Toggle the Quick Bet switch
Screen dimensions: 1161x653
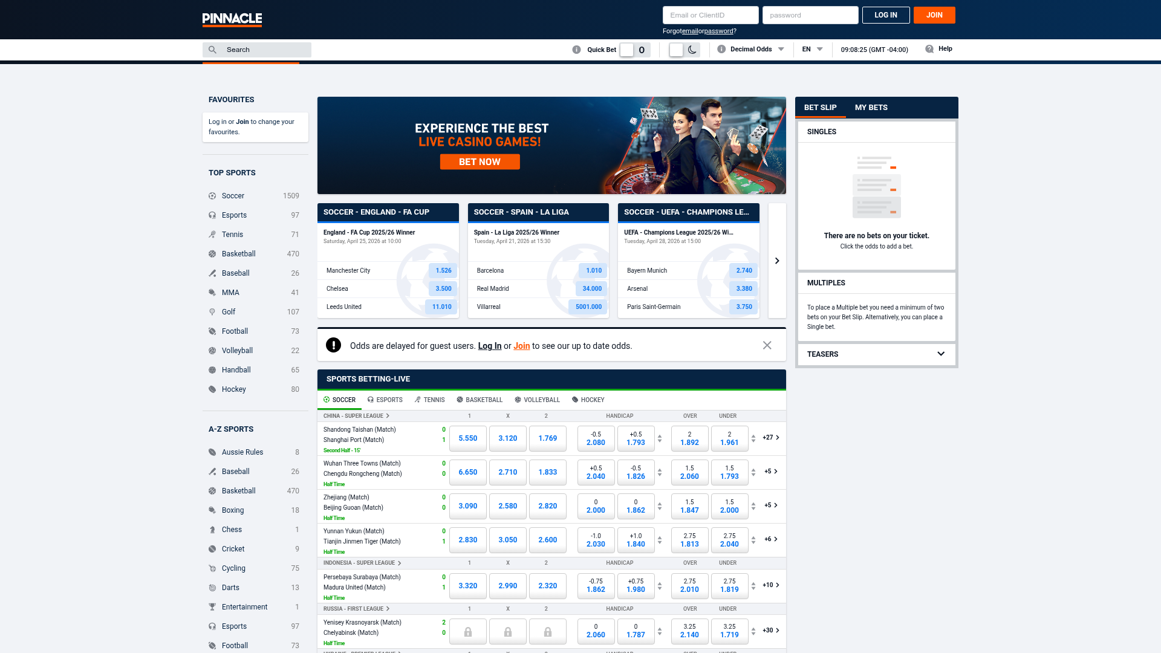click(x=627, y=50)
